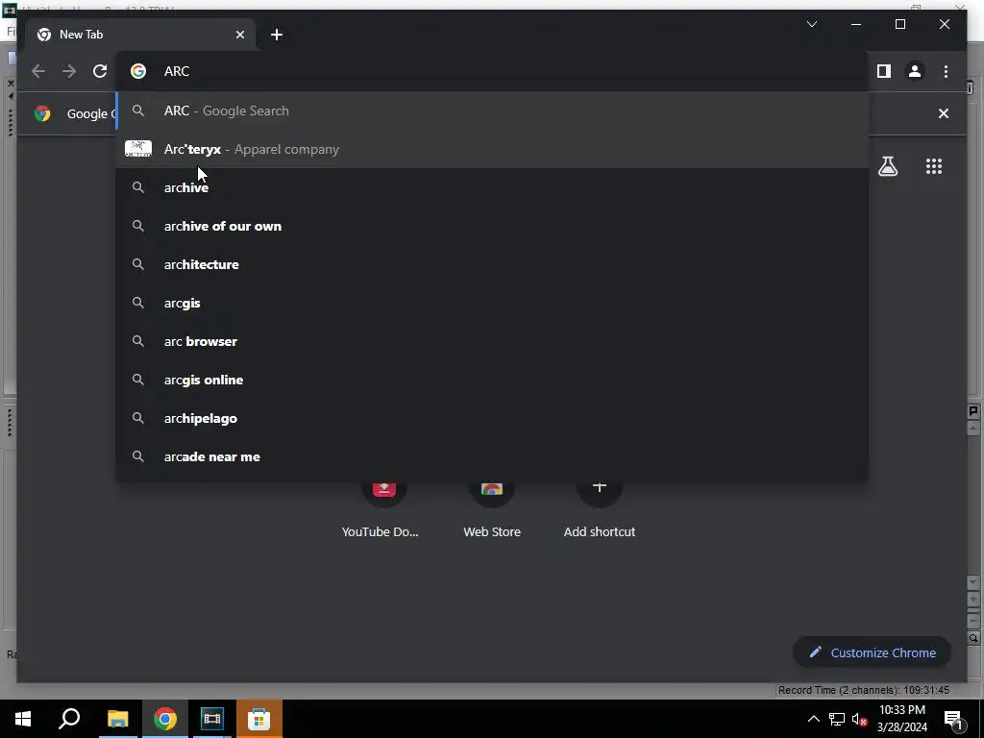Pick the 'arcgis online' suggestion
Image resolution: width=984 pixels, height=738 pixels.
tap(491, 380)
